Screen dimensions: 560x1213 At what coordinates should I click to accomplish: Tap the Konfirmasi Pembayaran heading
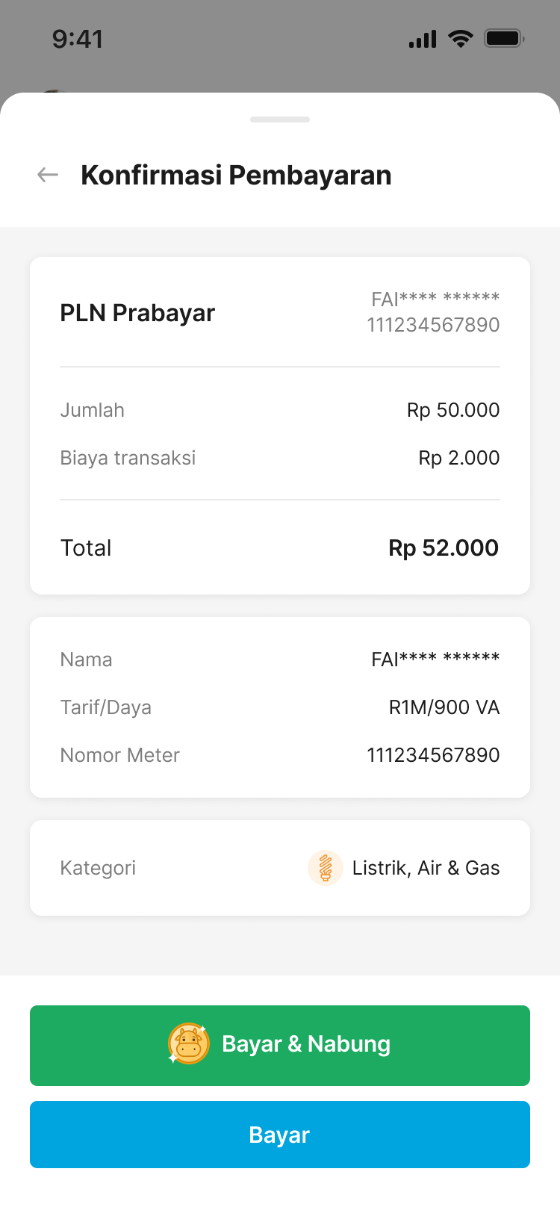[236, 175]
